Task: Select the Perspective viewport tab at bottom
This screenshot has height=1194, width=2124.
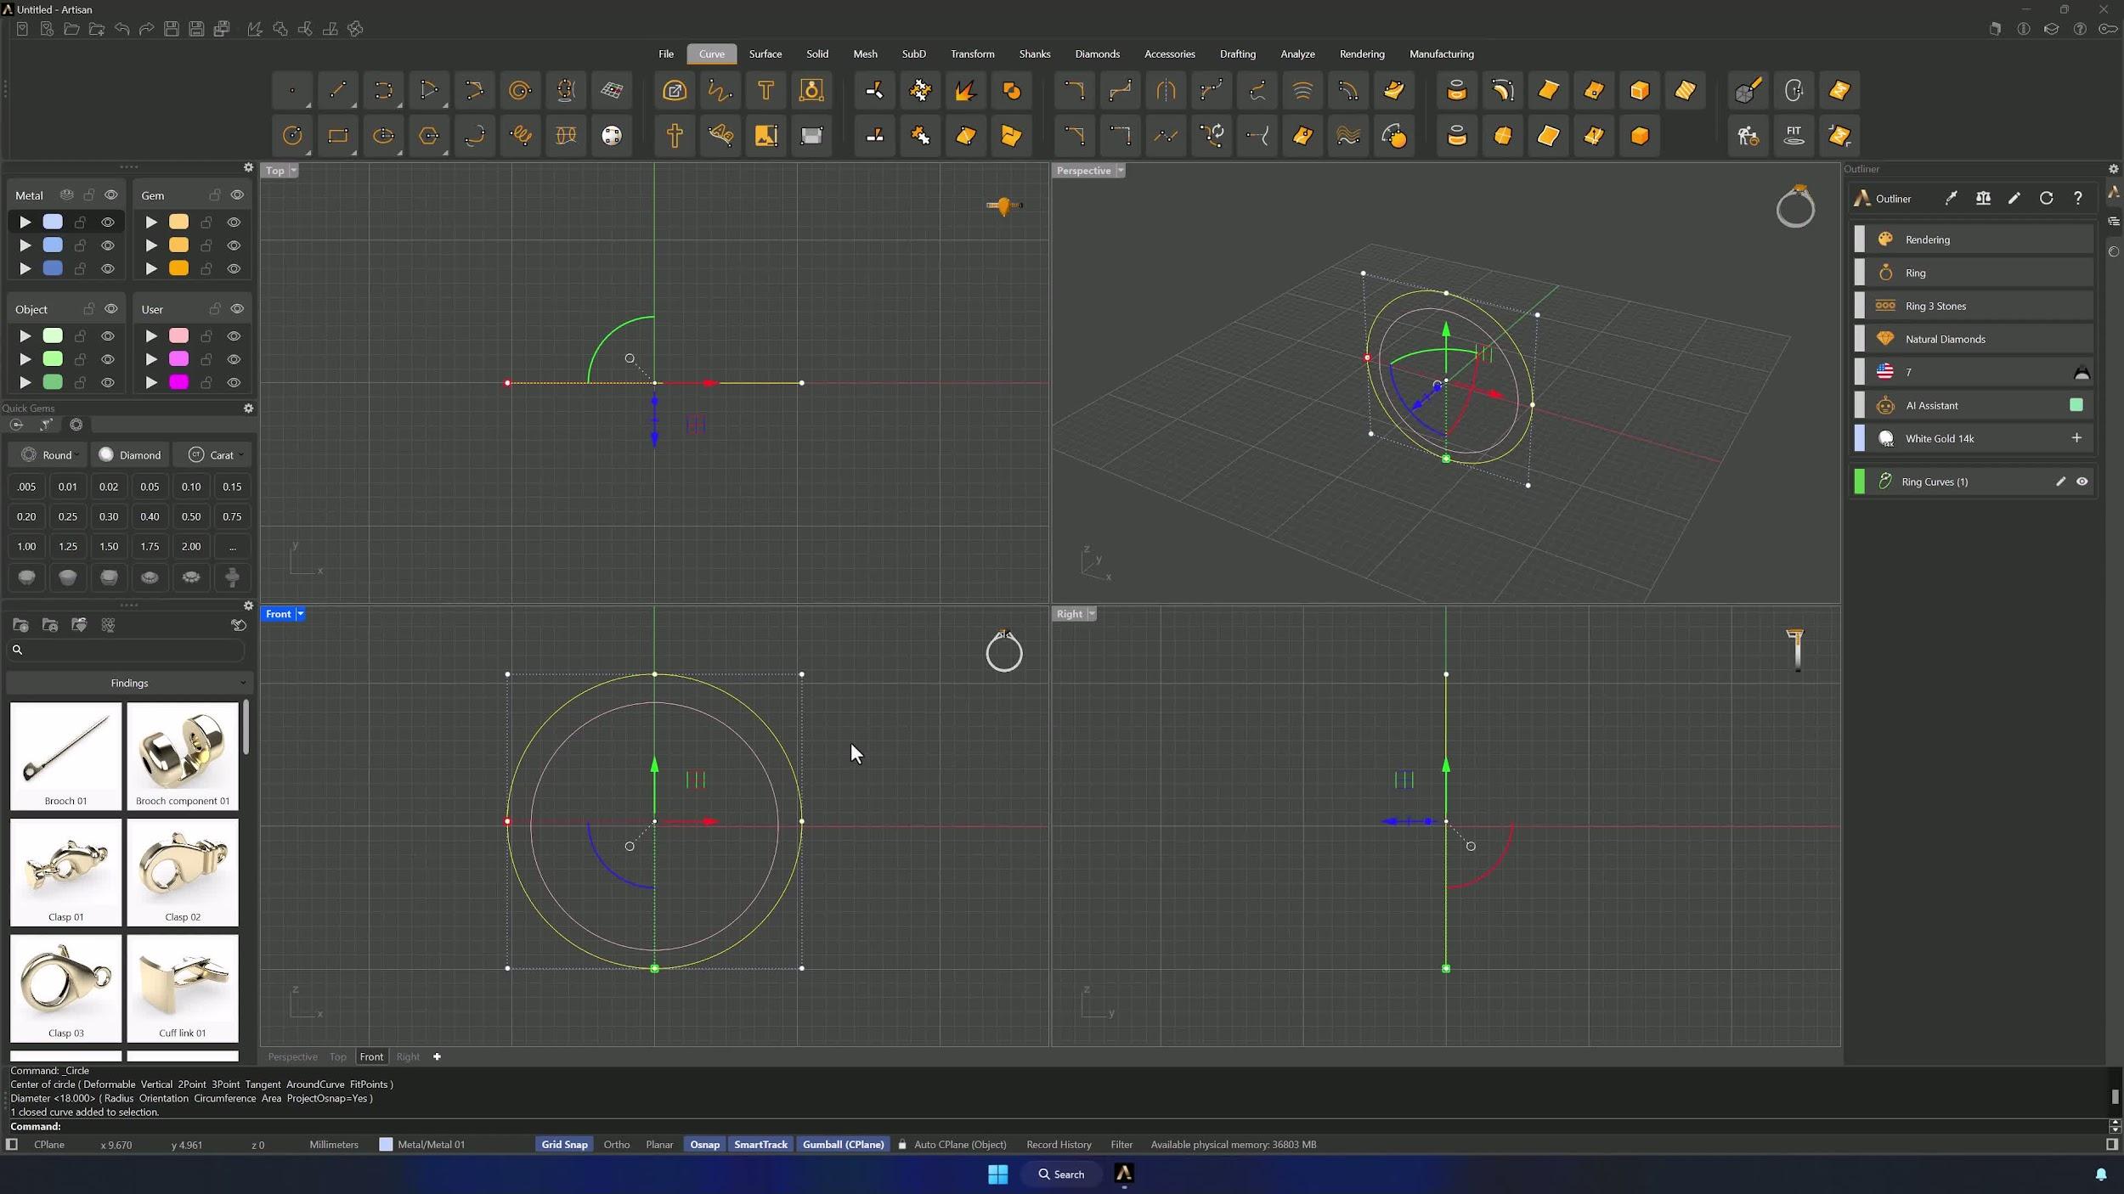Action: point(292,1056)
